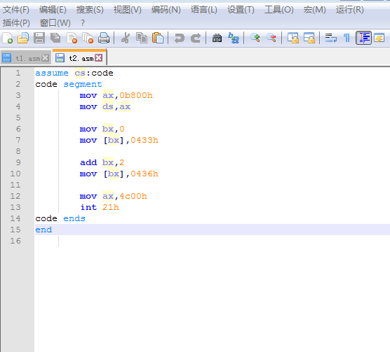
Task: Save all files with stacked floppy icon
Action: pos(55,38)
